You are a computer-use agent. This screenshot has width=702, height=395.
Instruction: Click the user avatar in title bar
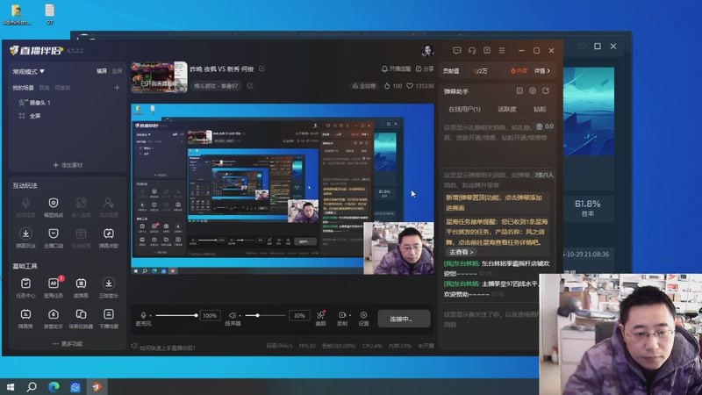(x=427, y=51)
